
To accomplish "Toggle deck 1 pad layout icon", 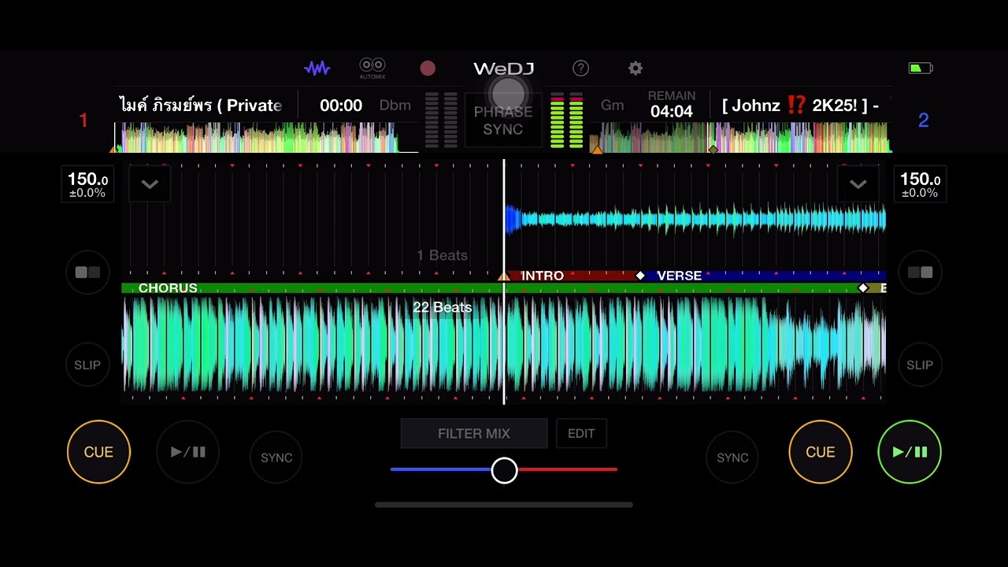I will (87, 272).
